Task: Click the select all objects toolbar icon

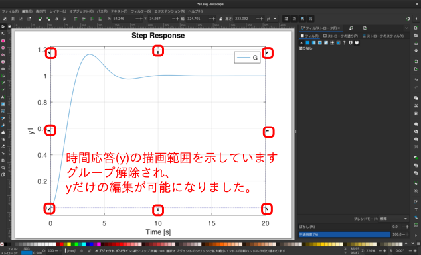Action: coord(5,19)
